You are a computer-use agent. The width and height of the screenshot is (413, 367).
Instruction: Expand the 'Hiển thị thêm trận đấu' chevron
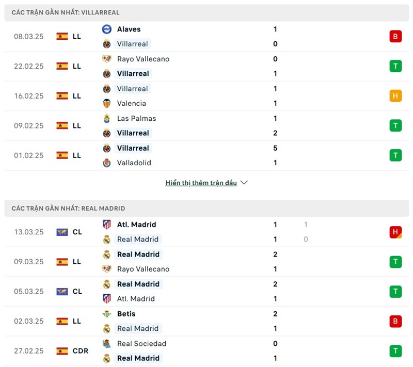(244, 183)
